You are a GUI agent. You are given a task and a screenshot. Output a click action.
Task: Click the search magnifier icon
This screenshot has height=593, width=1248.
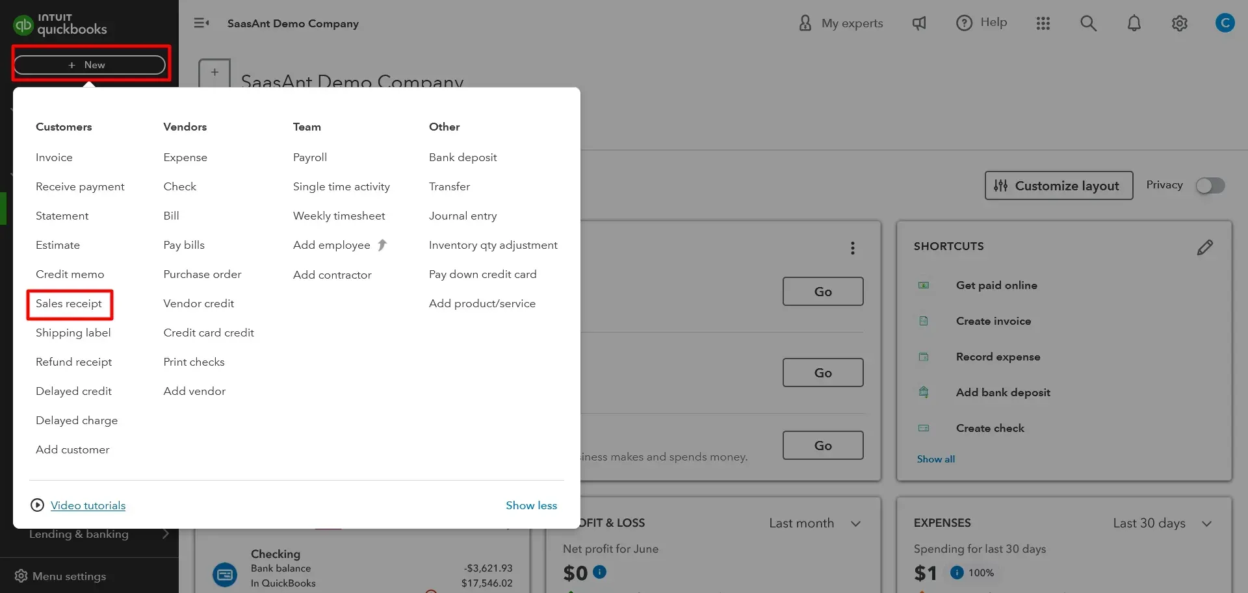point(1088,23)
